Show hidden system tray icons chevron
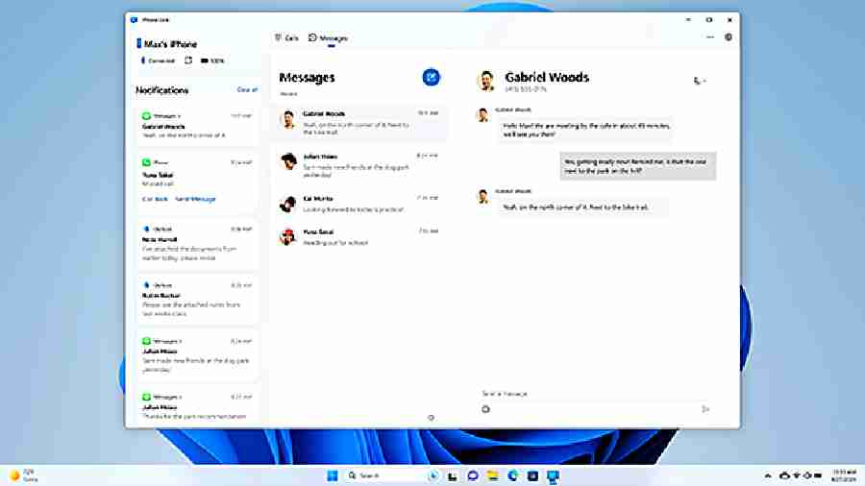Viewport: 865px width, 486px height. coord(768,475)
